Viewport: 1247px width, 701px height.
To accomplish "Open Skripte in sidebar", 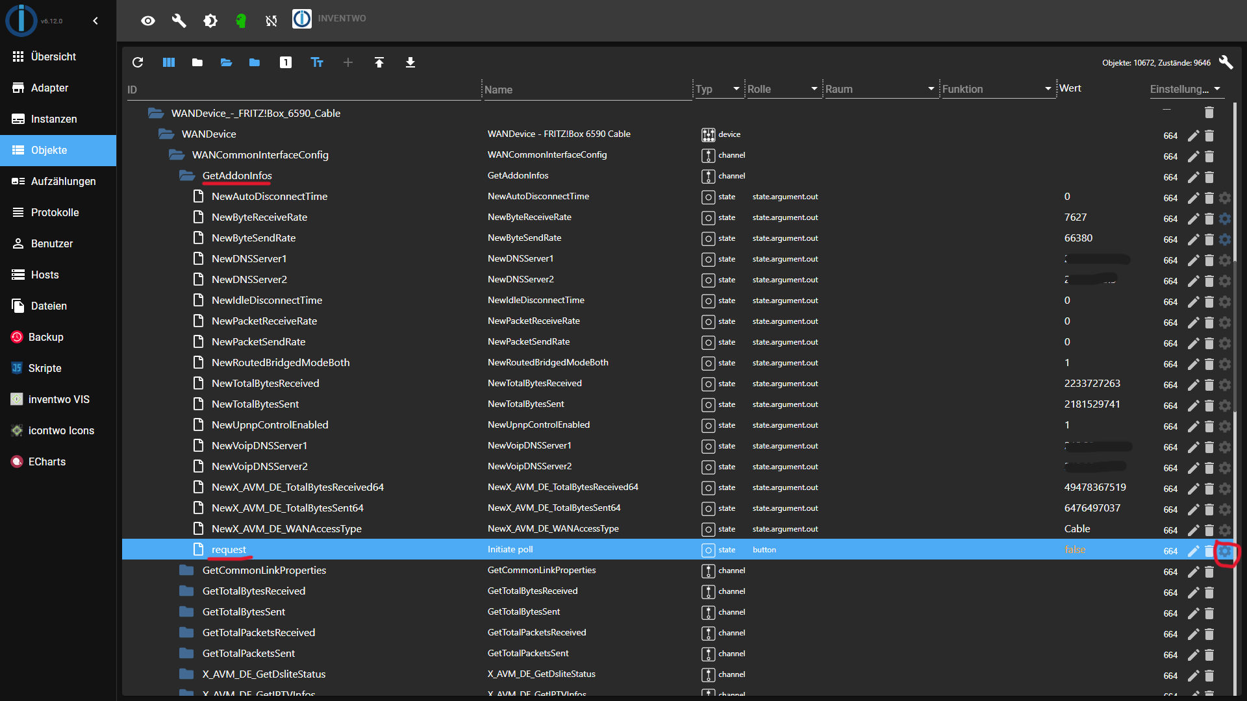I will point(58,368).
